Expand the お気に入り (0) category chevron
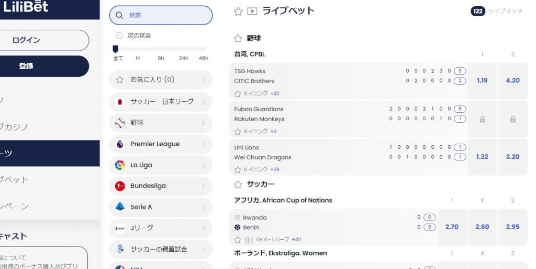The height and width of the screenshot is (269, 536). (x=204, y=80)
